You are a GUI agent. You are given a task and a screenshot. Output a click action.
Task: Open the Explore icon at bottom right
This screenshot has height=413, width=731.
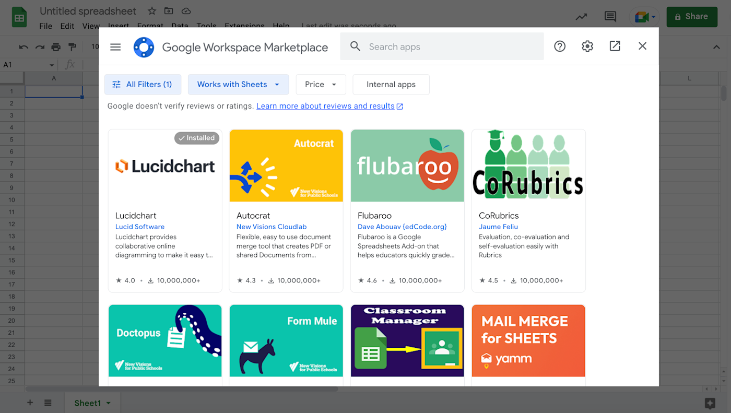tap(710, 403)
